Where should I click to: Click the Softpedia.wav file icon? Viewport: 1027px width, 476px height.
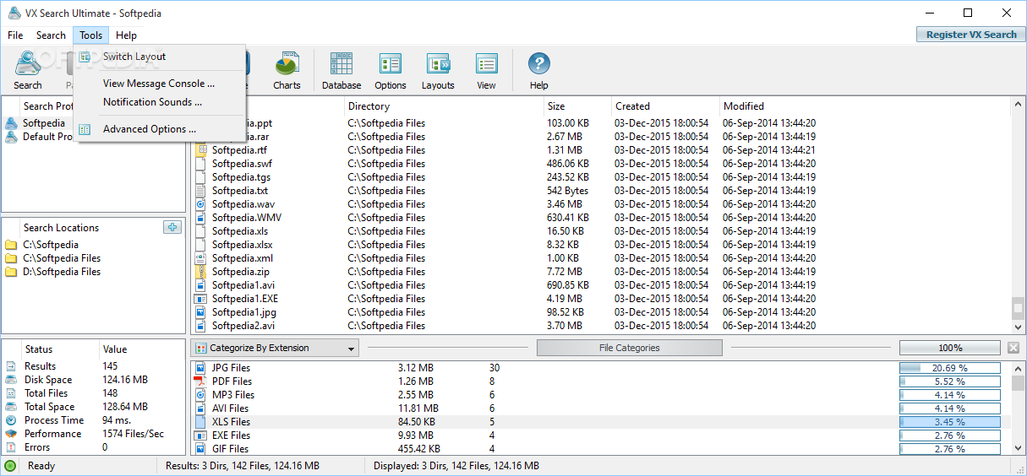click(200, 204)
